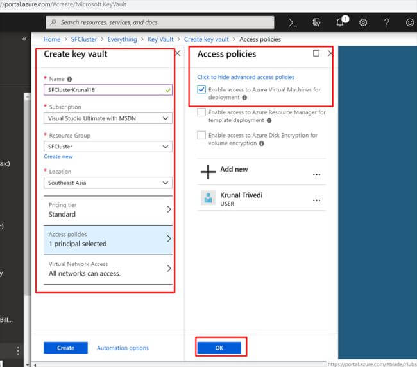Check Enable access to Azure Disk Encryption
This screenshot has width=417, height=367.
[x=201, y=135]
